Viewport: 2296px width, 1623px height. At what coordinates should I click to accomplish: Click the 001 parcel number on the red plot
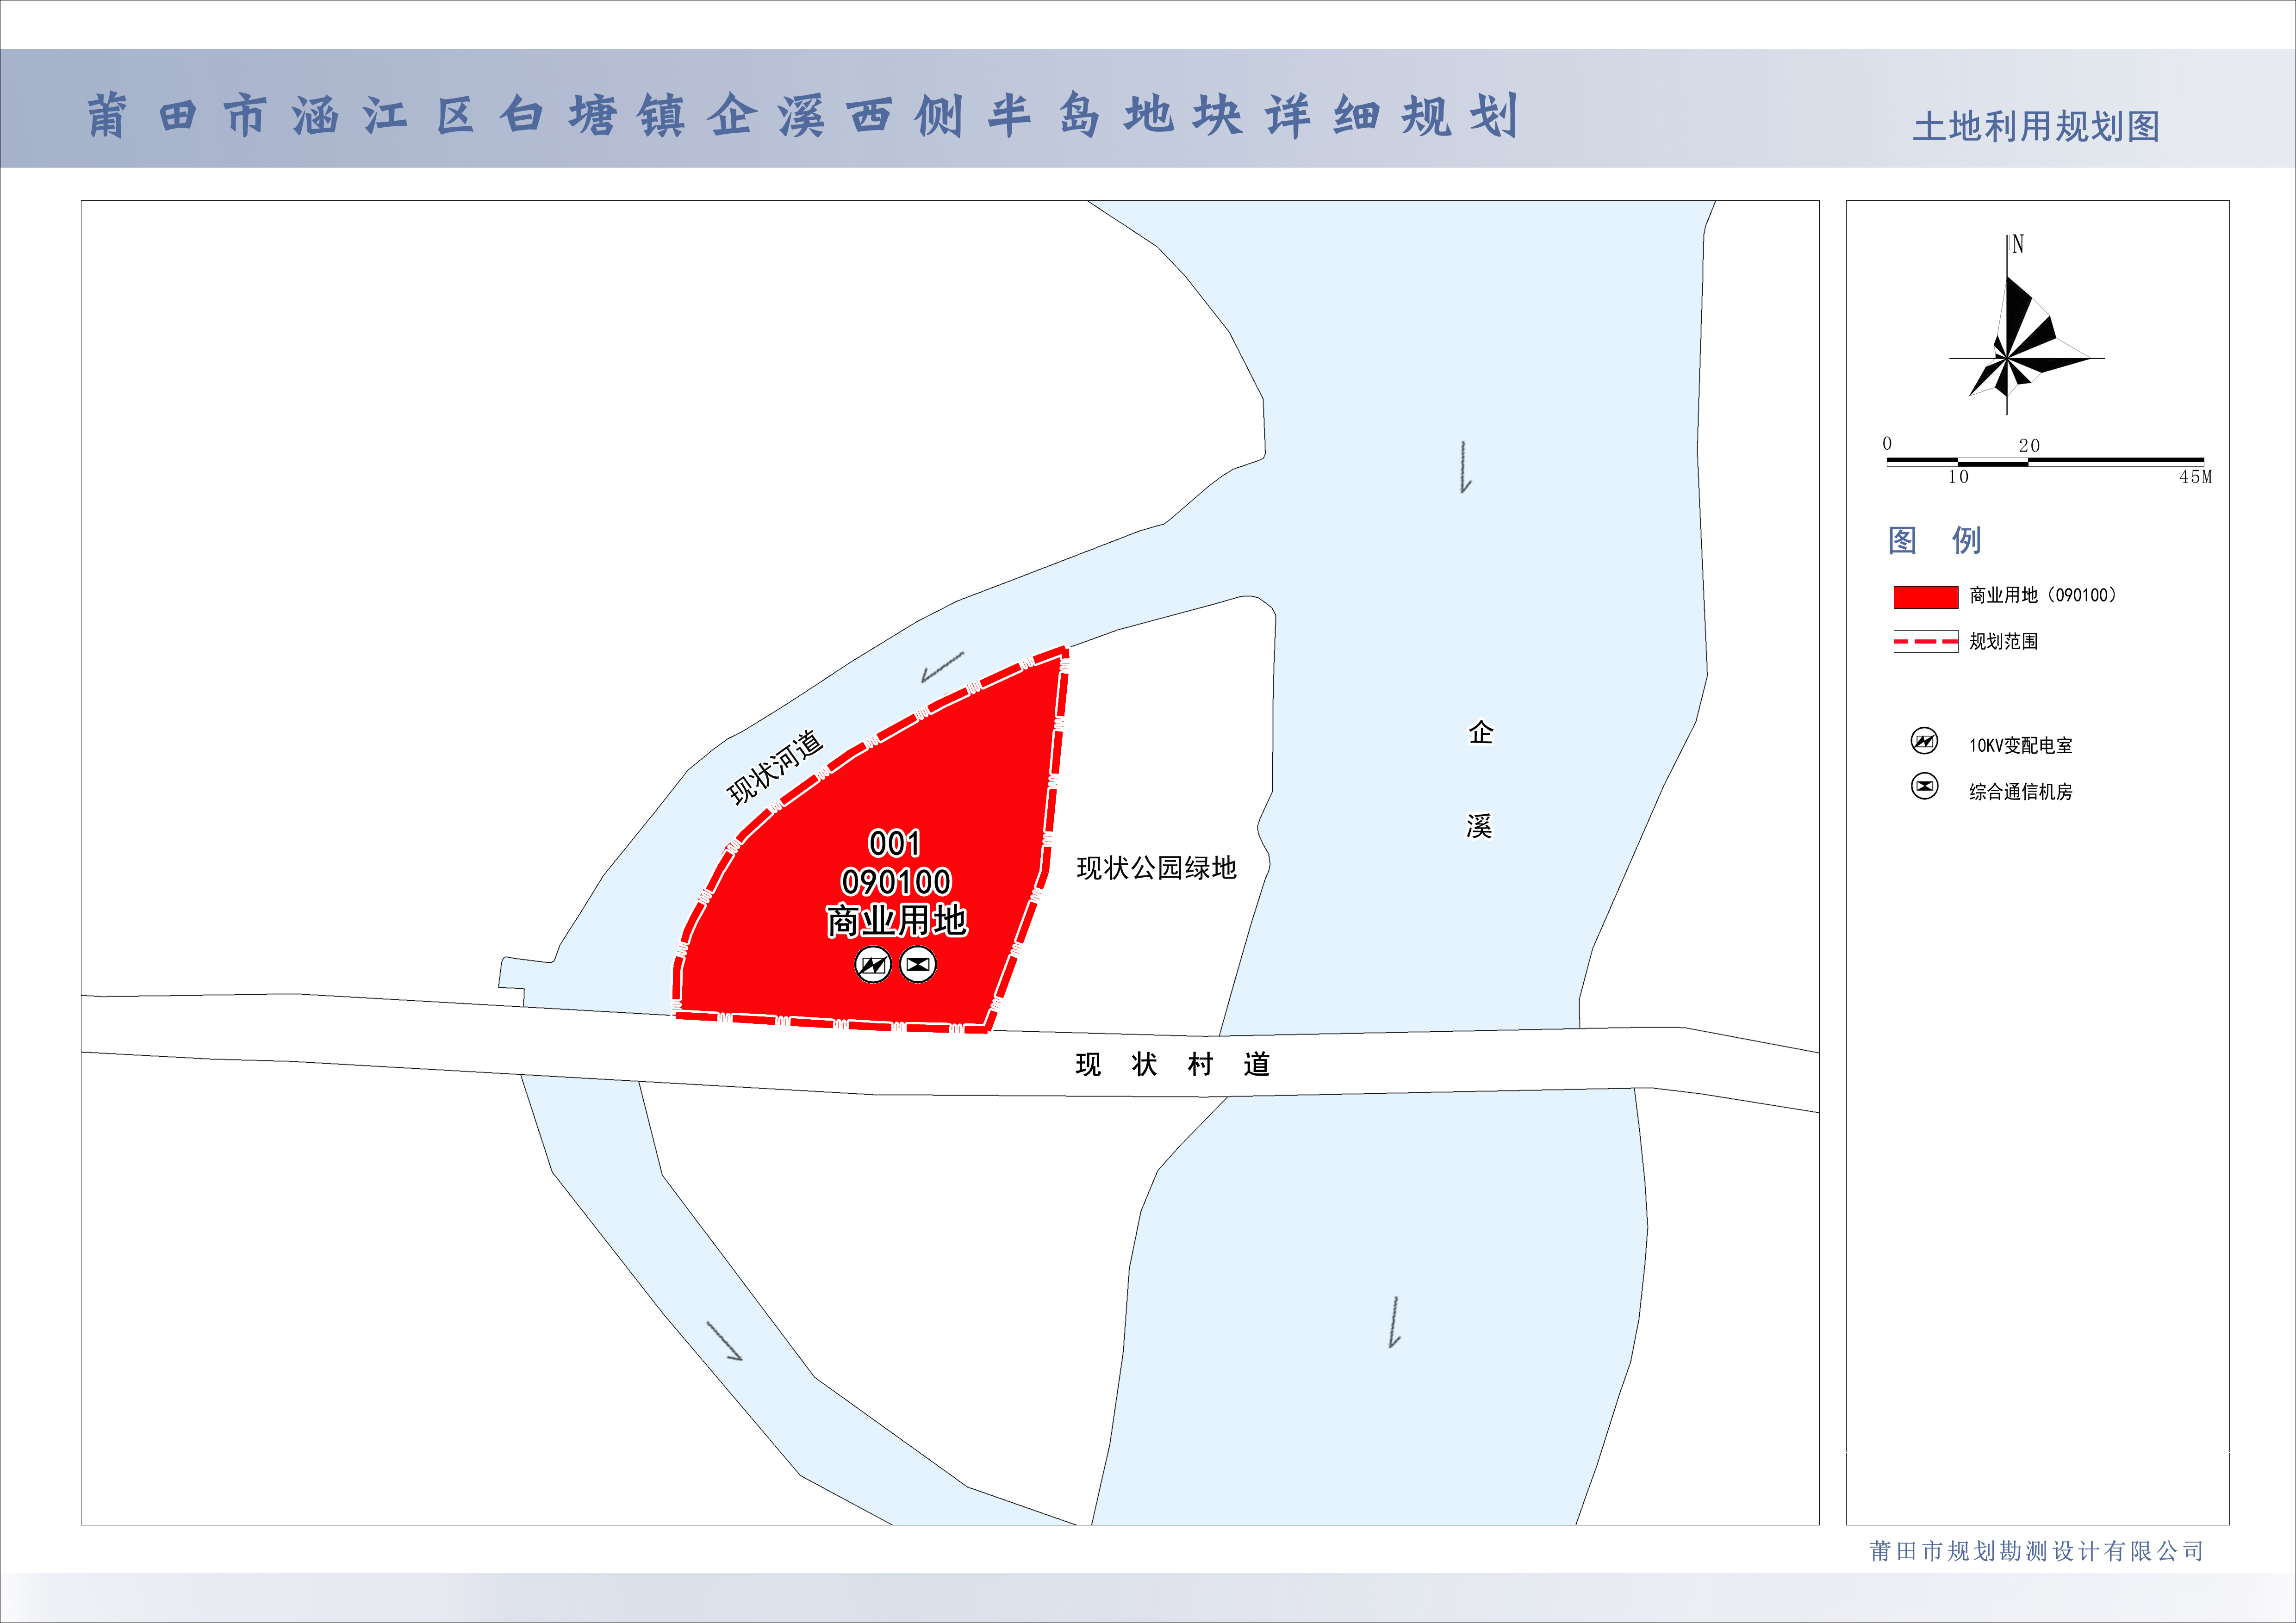coord(895,843)
